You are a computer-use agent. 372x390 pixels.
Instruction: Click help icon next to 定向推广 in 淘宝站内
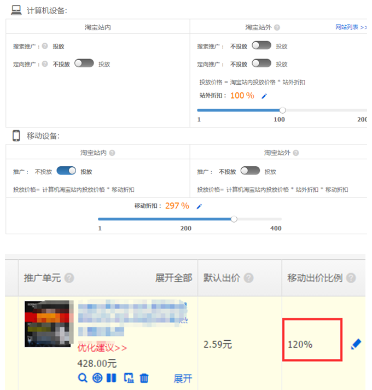(45, 64)
